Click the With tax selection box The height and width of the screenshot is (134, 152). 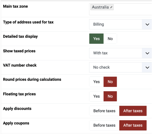click(x=120, y=53)
